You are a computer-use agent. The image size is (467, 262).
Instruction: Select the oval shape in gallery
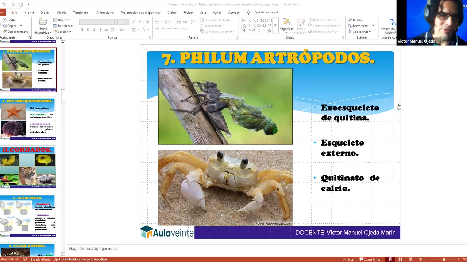point(264,21)
